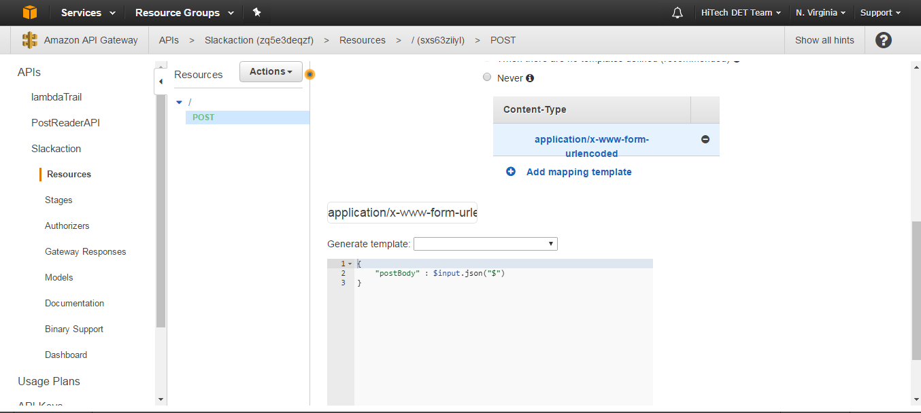The width and height of the screenshot is (921, 413).
Task: Open the Generate template dropdown
Action: pyautogui.click(x=485, y=244)
